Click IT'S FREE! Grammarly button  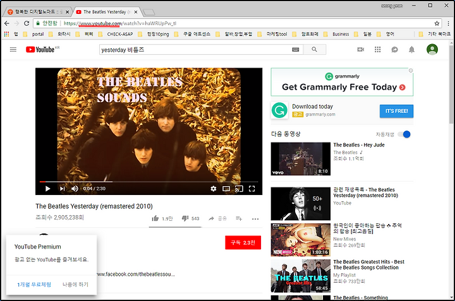(396, 111)
